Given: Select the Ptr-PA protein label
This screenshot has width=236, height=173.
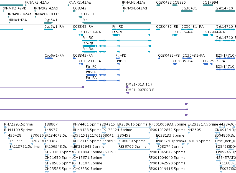Looking at the screenshot, I should click(x=91, y=78).
